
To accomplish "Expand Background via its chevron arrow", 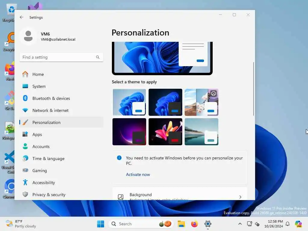I will (x=240, y=197).
